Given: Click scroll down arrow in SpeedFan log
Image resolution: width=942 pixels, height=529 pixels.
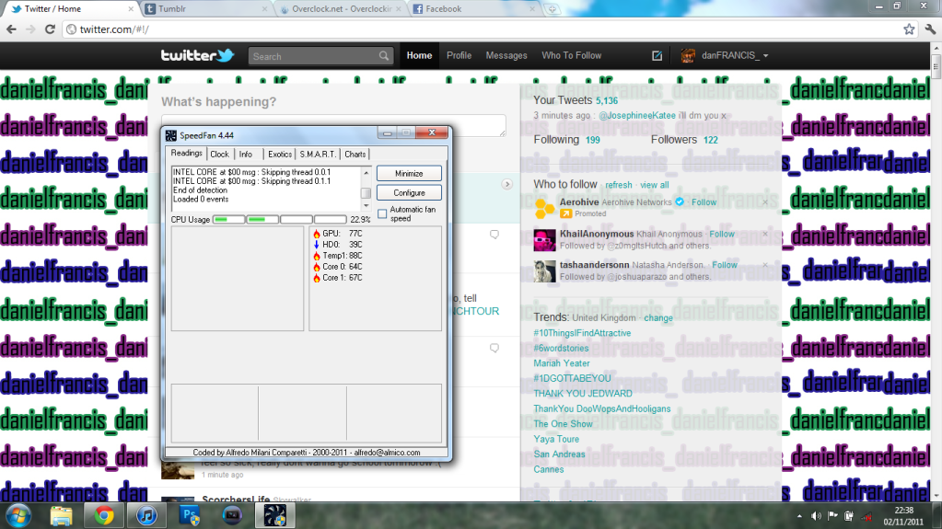Looking at the screenshot, I should [366, 206].
